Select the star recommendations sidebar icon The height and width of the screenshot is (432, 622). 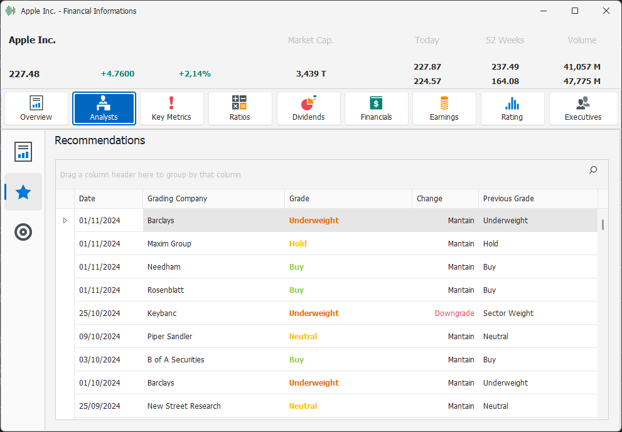click(23, 192)
